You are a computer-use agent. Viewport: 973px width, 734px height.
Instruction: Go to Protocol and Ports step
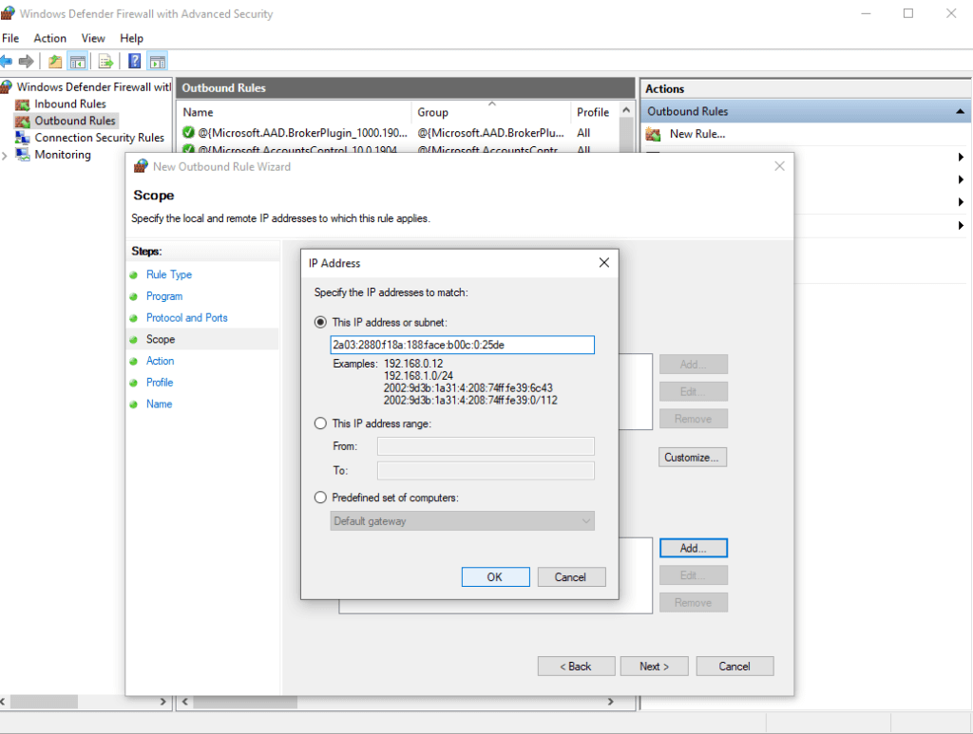pyautogui.click(x=187, y=317)
